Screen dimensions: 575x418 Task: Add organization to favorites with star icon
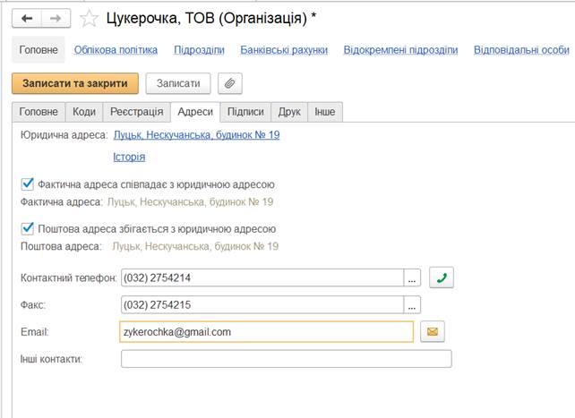coord(89,18)
